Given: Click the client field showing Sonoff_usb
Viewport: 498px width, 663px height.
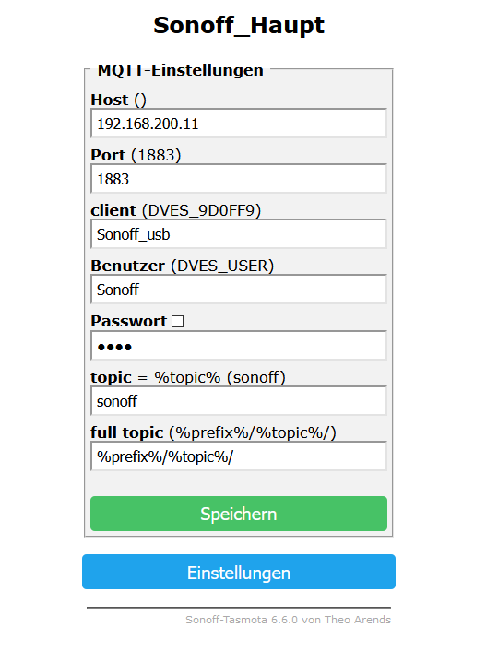Looking at the screenshot, I should tap(239, 234).
